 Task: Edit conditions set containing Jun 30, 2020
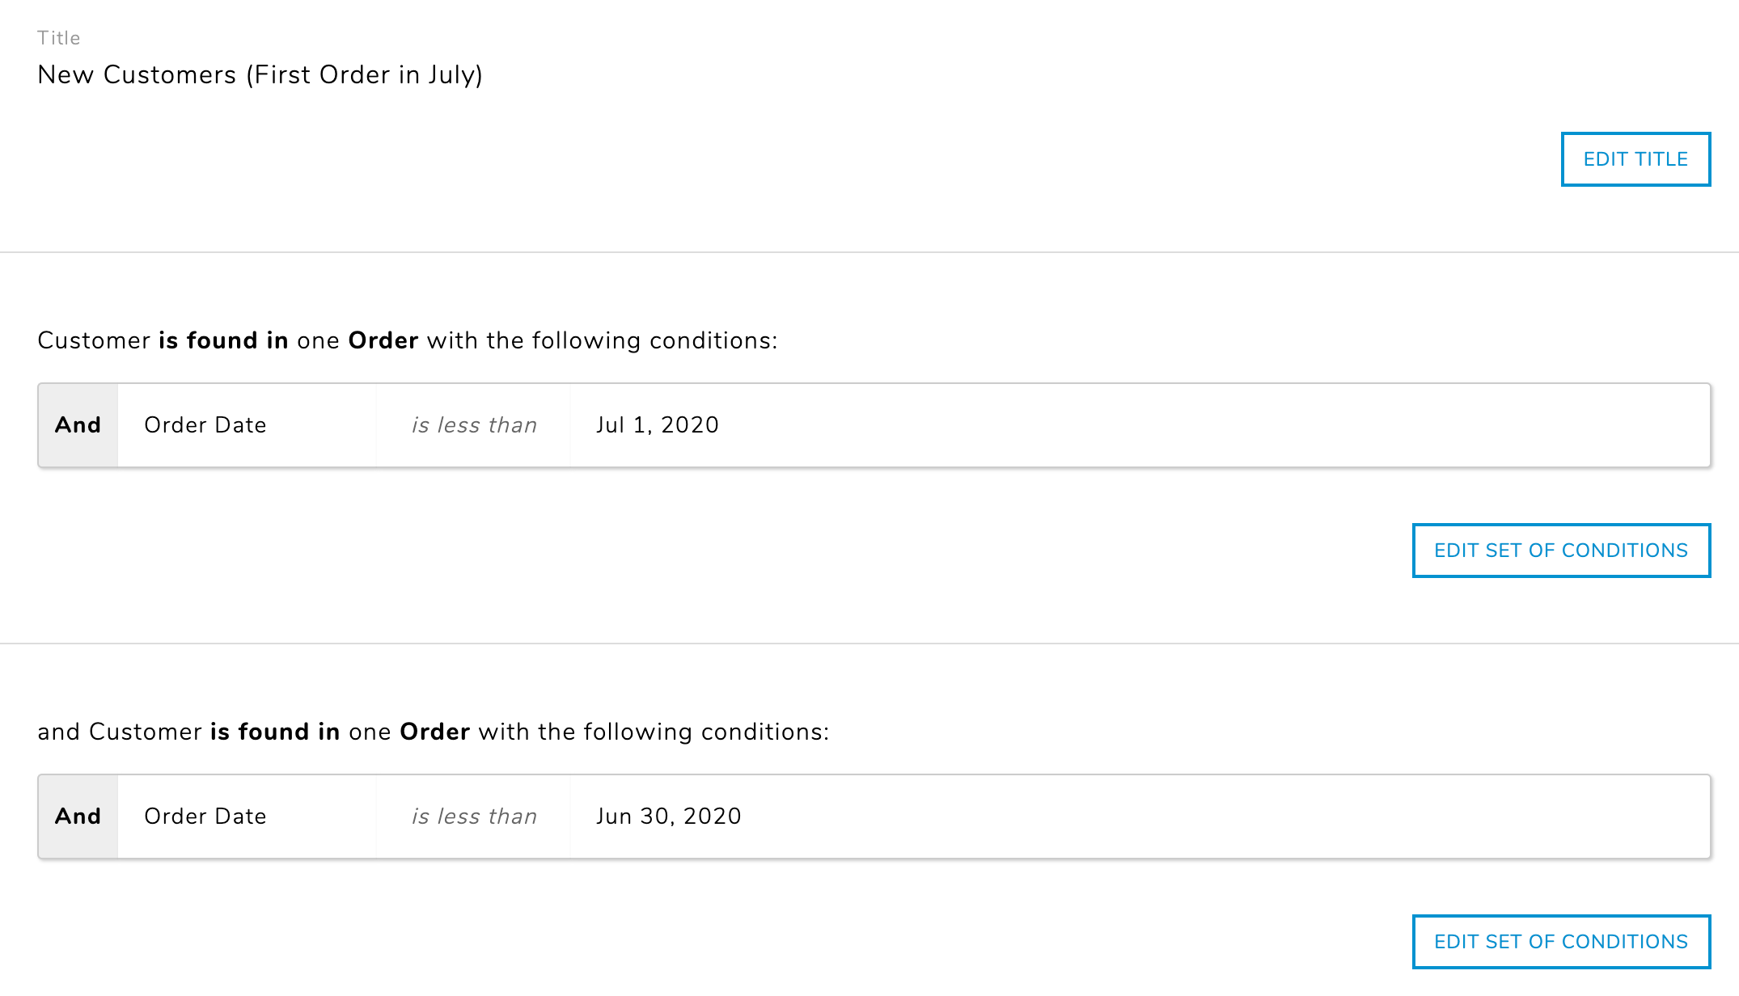click(1560, 942)
